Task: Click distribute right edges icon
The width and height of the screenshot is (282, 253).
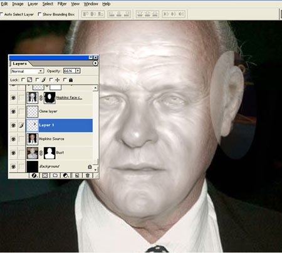Action: [x=181, y=14]
